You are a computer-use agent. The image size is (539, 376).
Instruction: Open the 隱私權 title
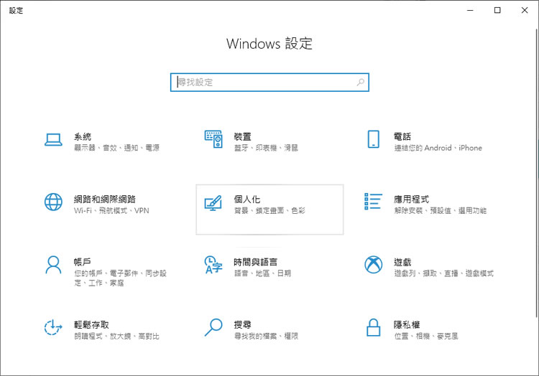coord(407,324)
